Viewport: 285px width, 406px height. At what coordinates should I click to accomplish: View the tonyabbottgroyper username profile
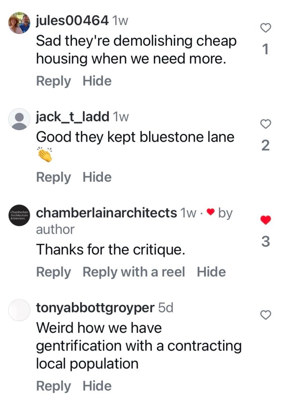click(95, 308)
